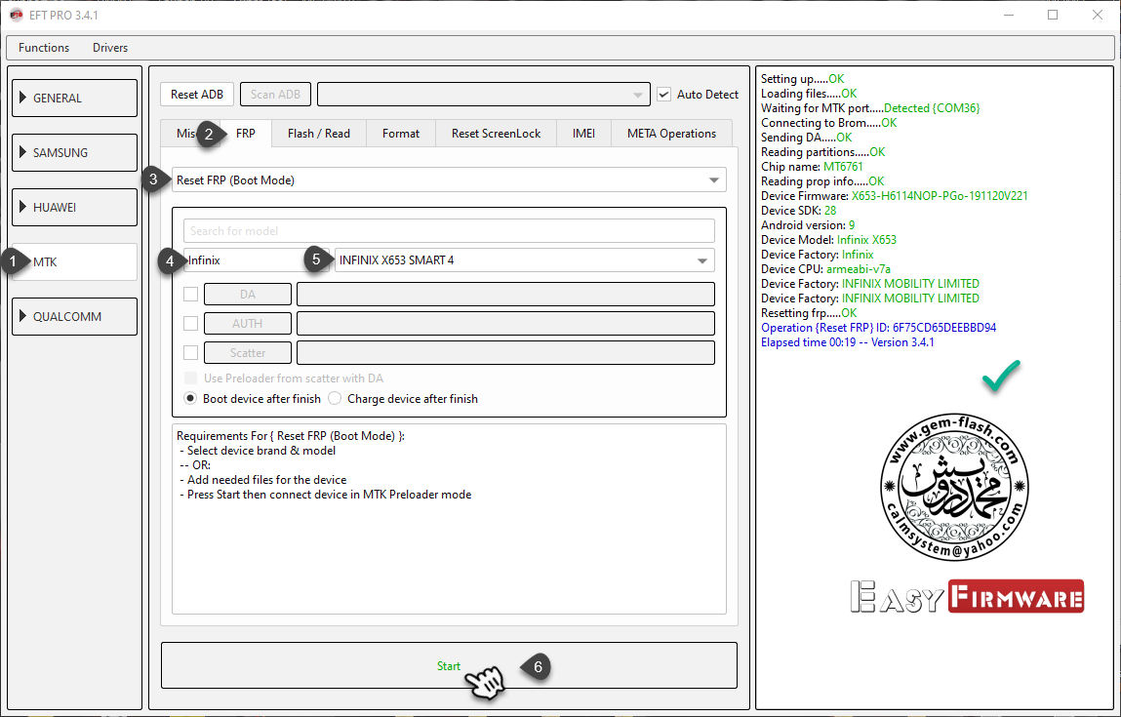Click the DA browse button
The width and height of the screenshot is (1121, 717).
248,295
